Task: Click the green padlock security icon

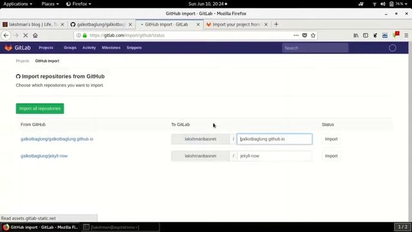Action: point(84,35)
